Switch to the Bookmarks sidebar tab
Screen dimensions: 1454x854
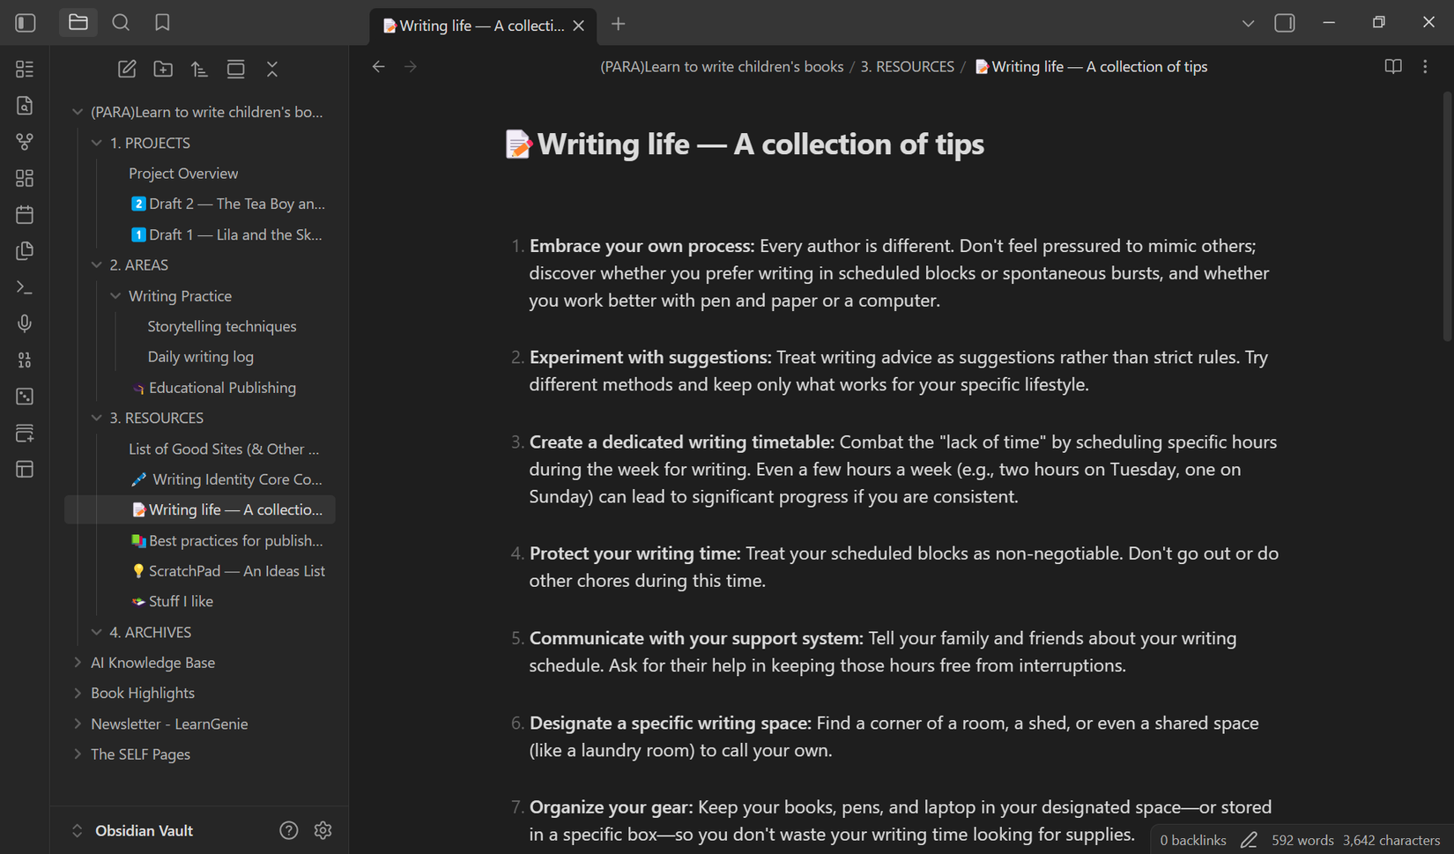coord(162,23)
